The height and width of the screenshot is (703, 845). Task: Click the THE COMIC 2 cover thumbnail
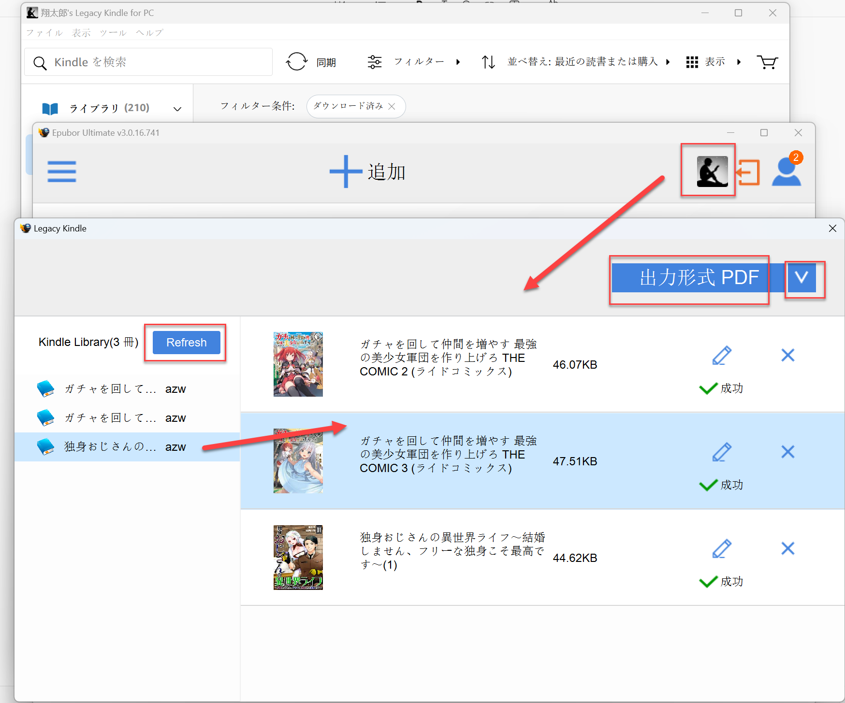pos(298,364)
